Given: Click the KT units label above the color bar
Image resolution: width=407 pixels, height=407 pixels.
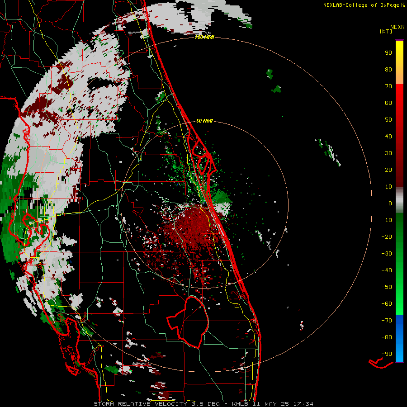Looking at the screenshot, I should 386,31.
